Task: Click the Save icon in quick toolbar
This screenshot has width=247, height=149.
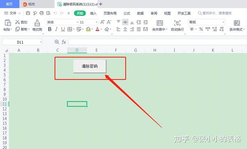Action: pos(28,13)
